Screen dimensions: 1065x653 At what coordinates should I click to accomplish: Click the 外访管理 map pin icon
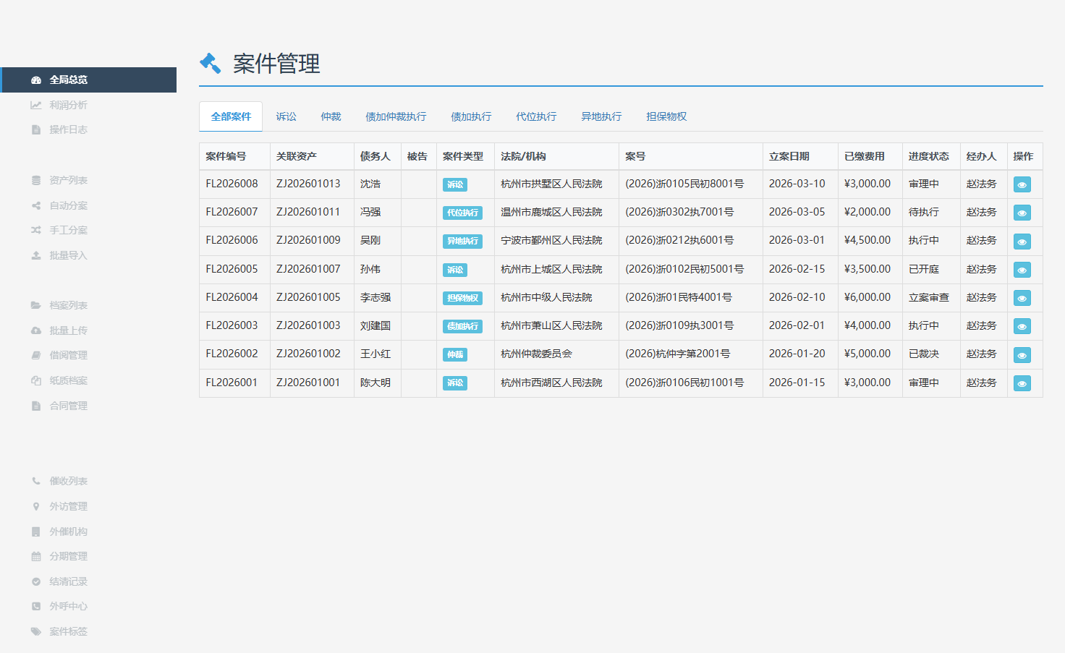point(36,506)
